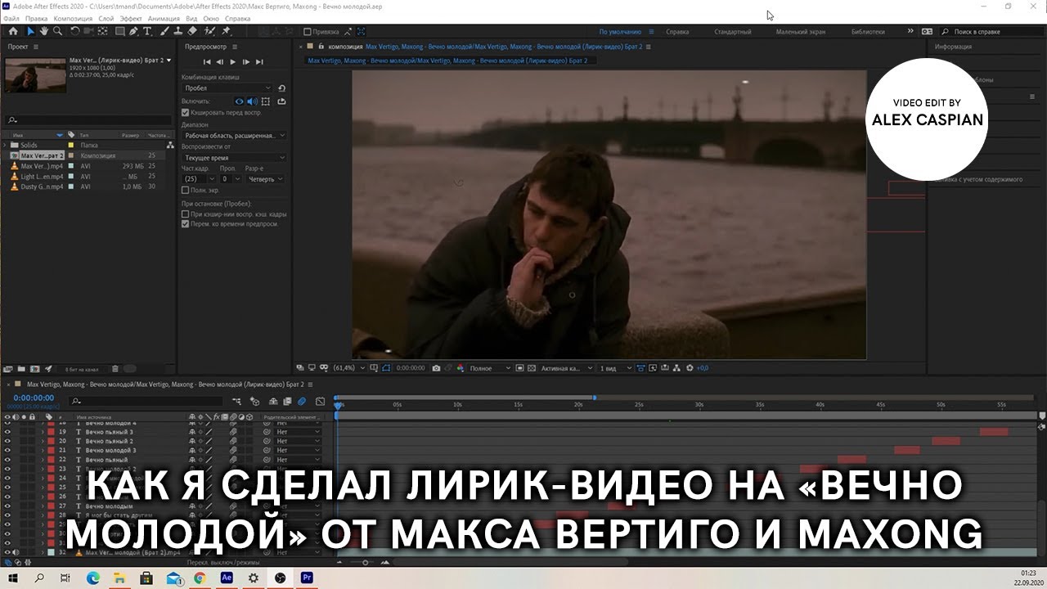Select the Home icon in the toolbar

tap(13, 31)
